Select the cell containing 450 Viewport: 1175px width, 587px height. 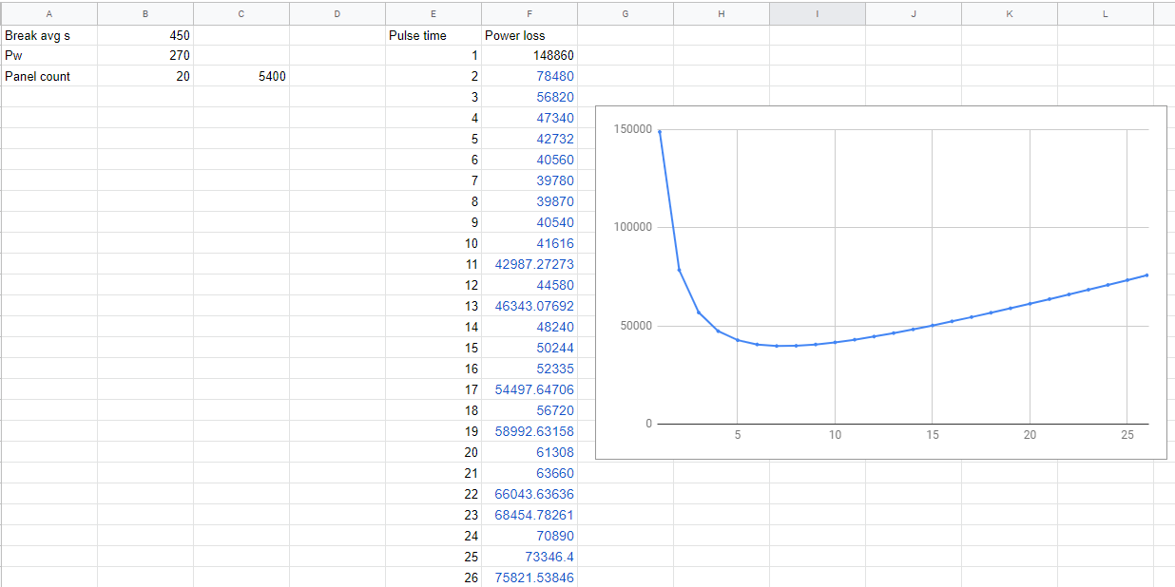pos(145,35)
